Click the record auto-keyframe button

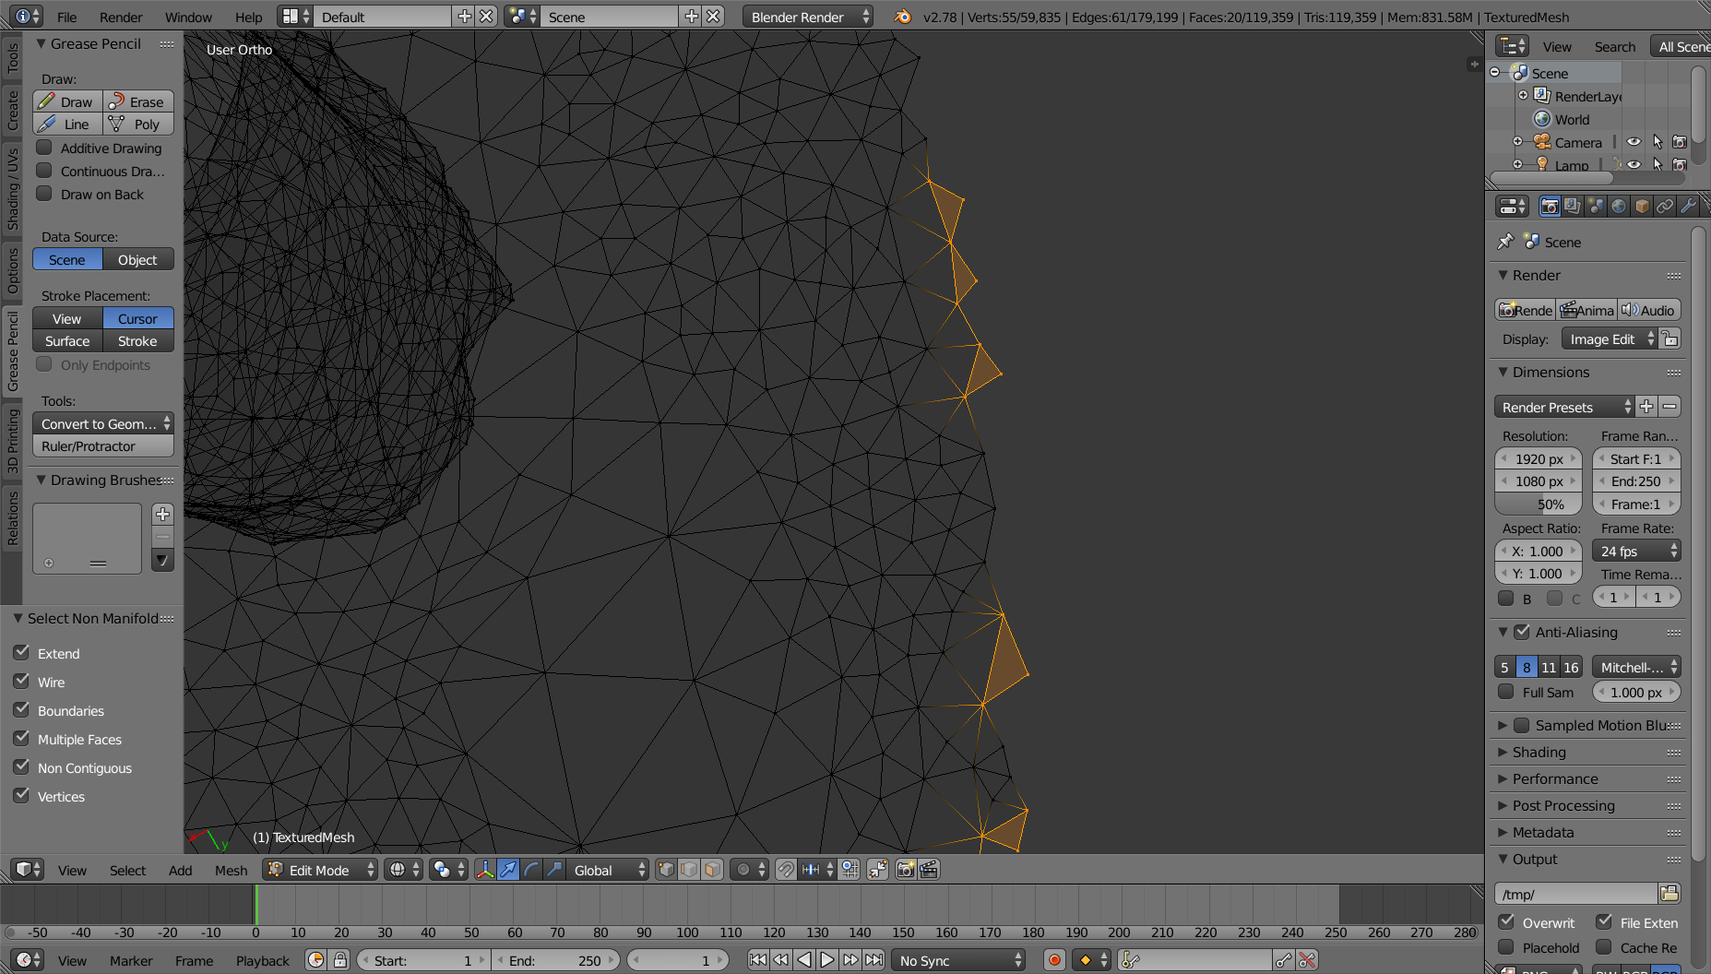coord(1054,960)
